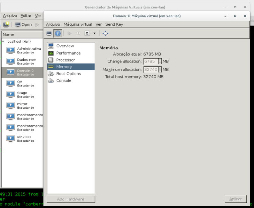Show the graphical console view icon

pos(49,33)
